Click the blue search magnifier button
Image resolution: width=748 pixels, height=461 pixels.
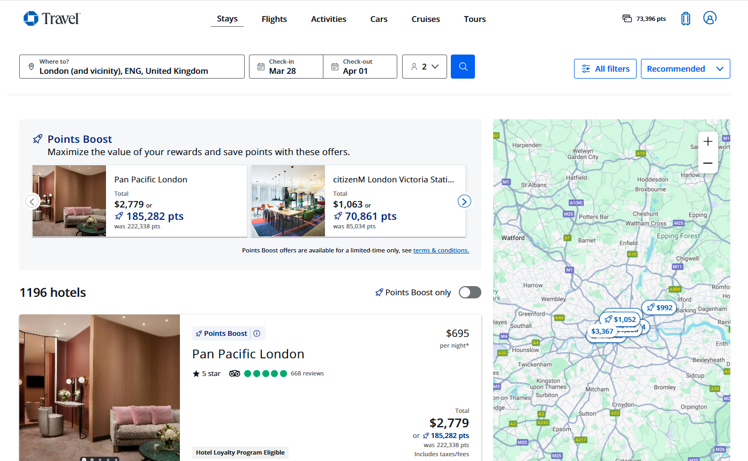coord(463,67)
